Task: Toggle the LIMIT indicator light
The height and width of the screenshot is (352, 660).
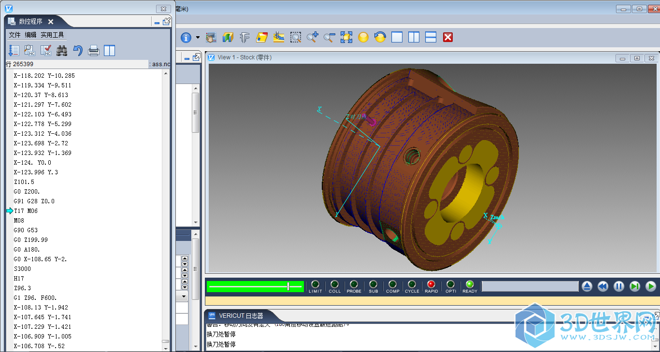Action: pyautogui.click(x=316, y=284)
